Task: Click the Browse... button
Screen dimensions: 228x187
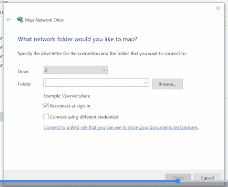Action: [x=167, y=84]
